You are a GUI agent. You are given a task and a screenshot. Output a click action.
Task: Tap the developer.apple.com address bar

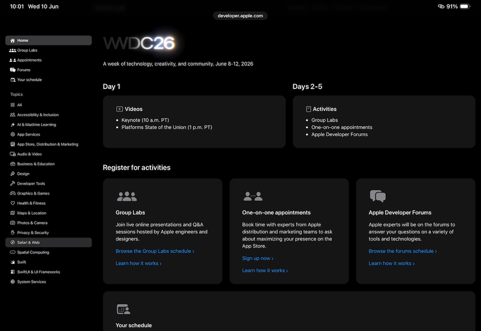pos(240,16)
